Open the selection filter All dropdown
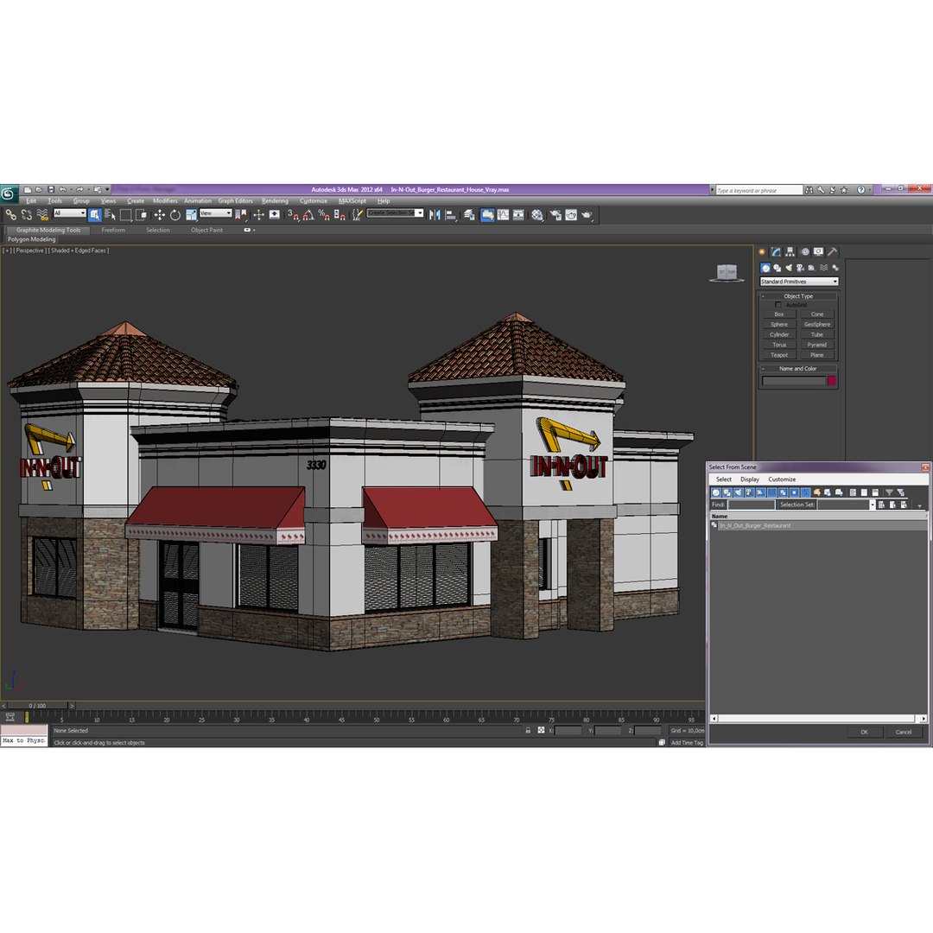This screenshot has height=933, width=933. pos(70,213)
